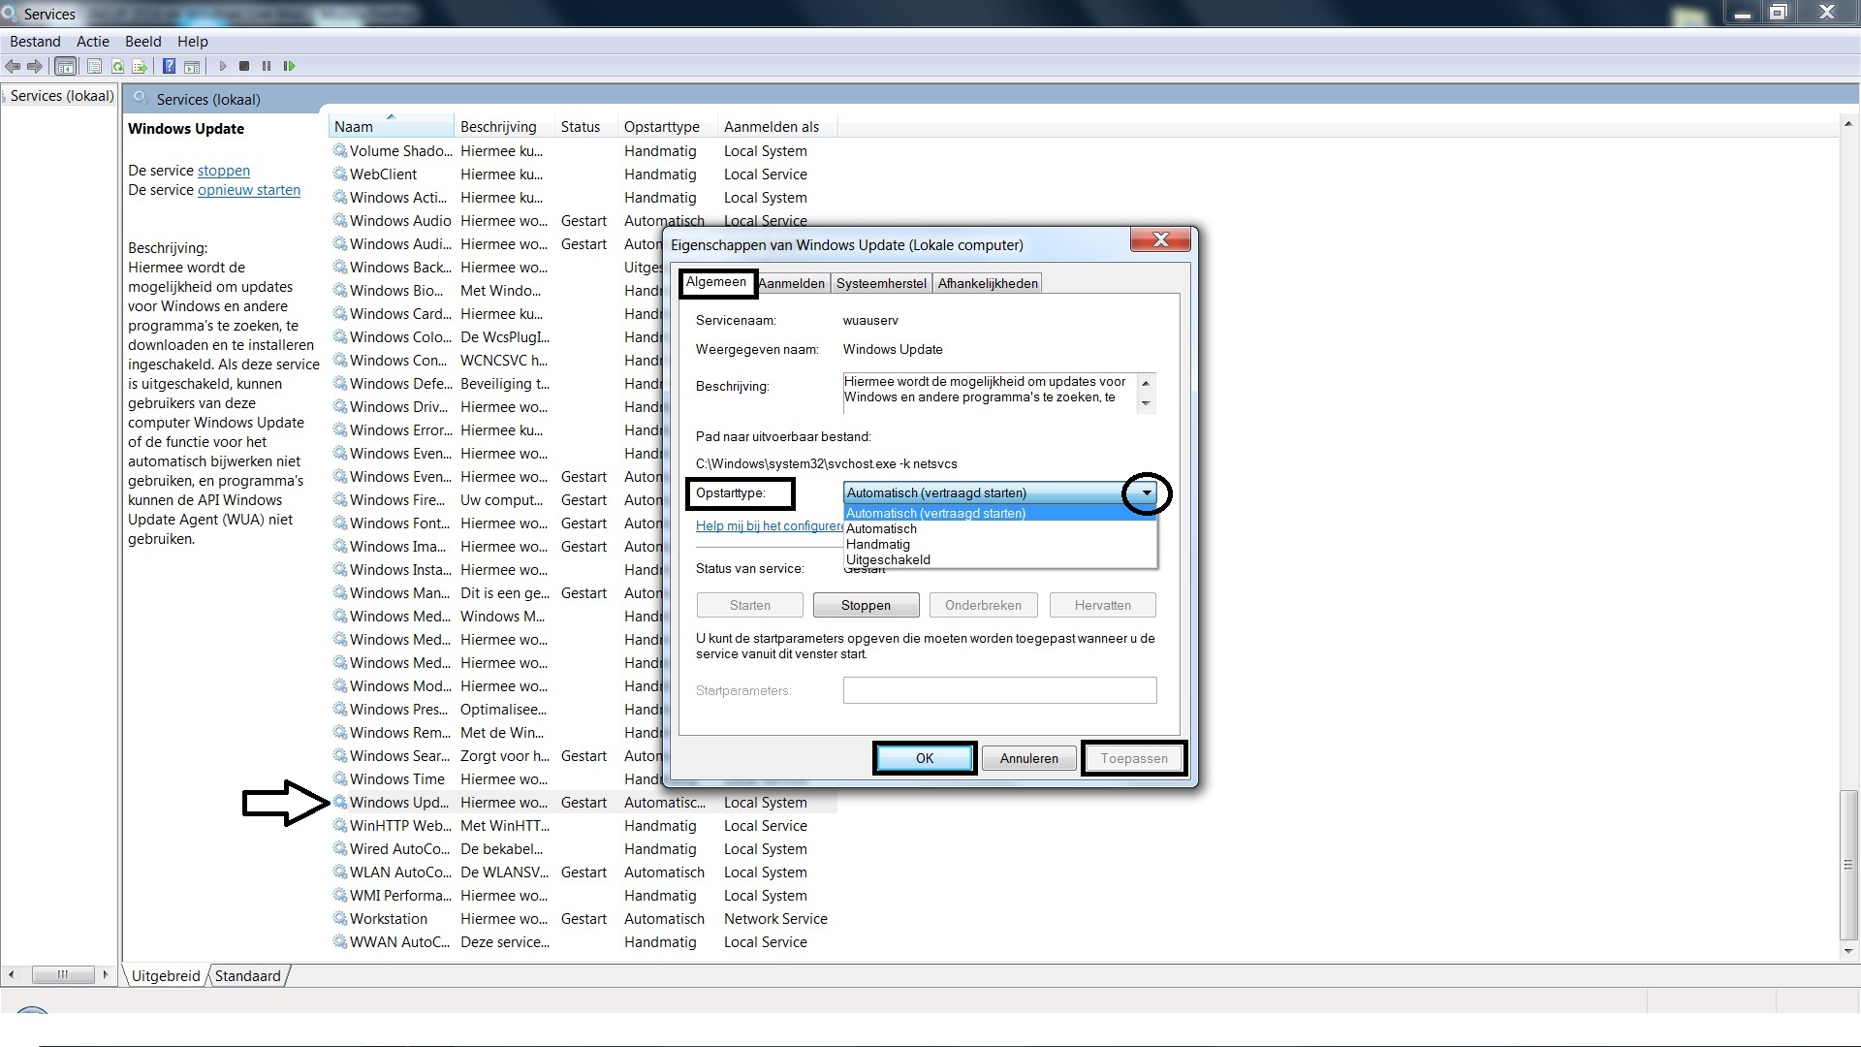Click the gear icon beside WLAN AutoCo...
Viewport: 1861px width, 1047px height.
click(x=340, y=872)
